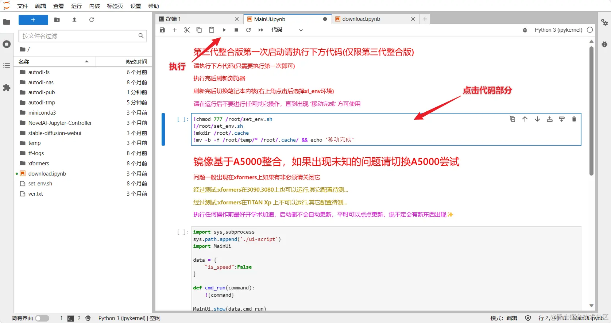Open the cell type dropdown showing 代码

(x=287, y=30)
